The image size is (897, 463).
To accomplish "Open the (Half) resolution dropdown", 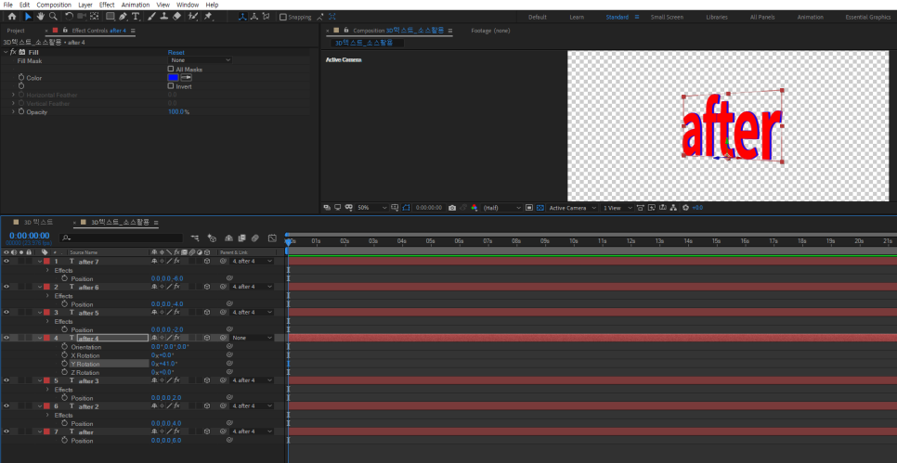I will 502,208.
